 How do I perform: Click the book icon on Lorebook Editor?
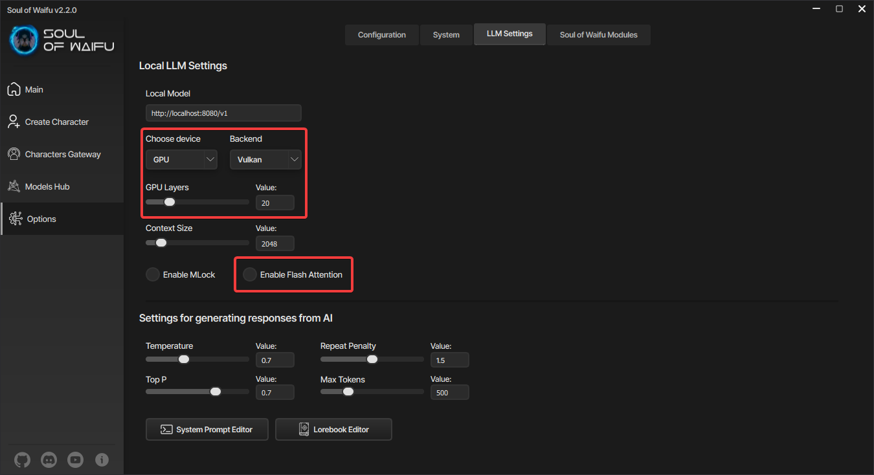(304, 429)
